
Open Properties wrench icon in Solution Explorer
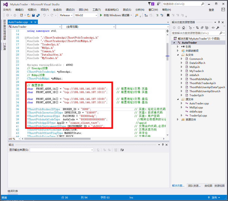[218, 28]
